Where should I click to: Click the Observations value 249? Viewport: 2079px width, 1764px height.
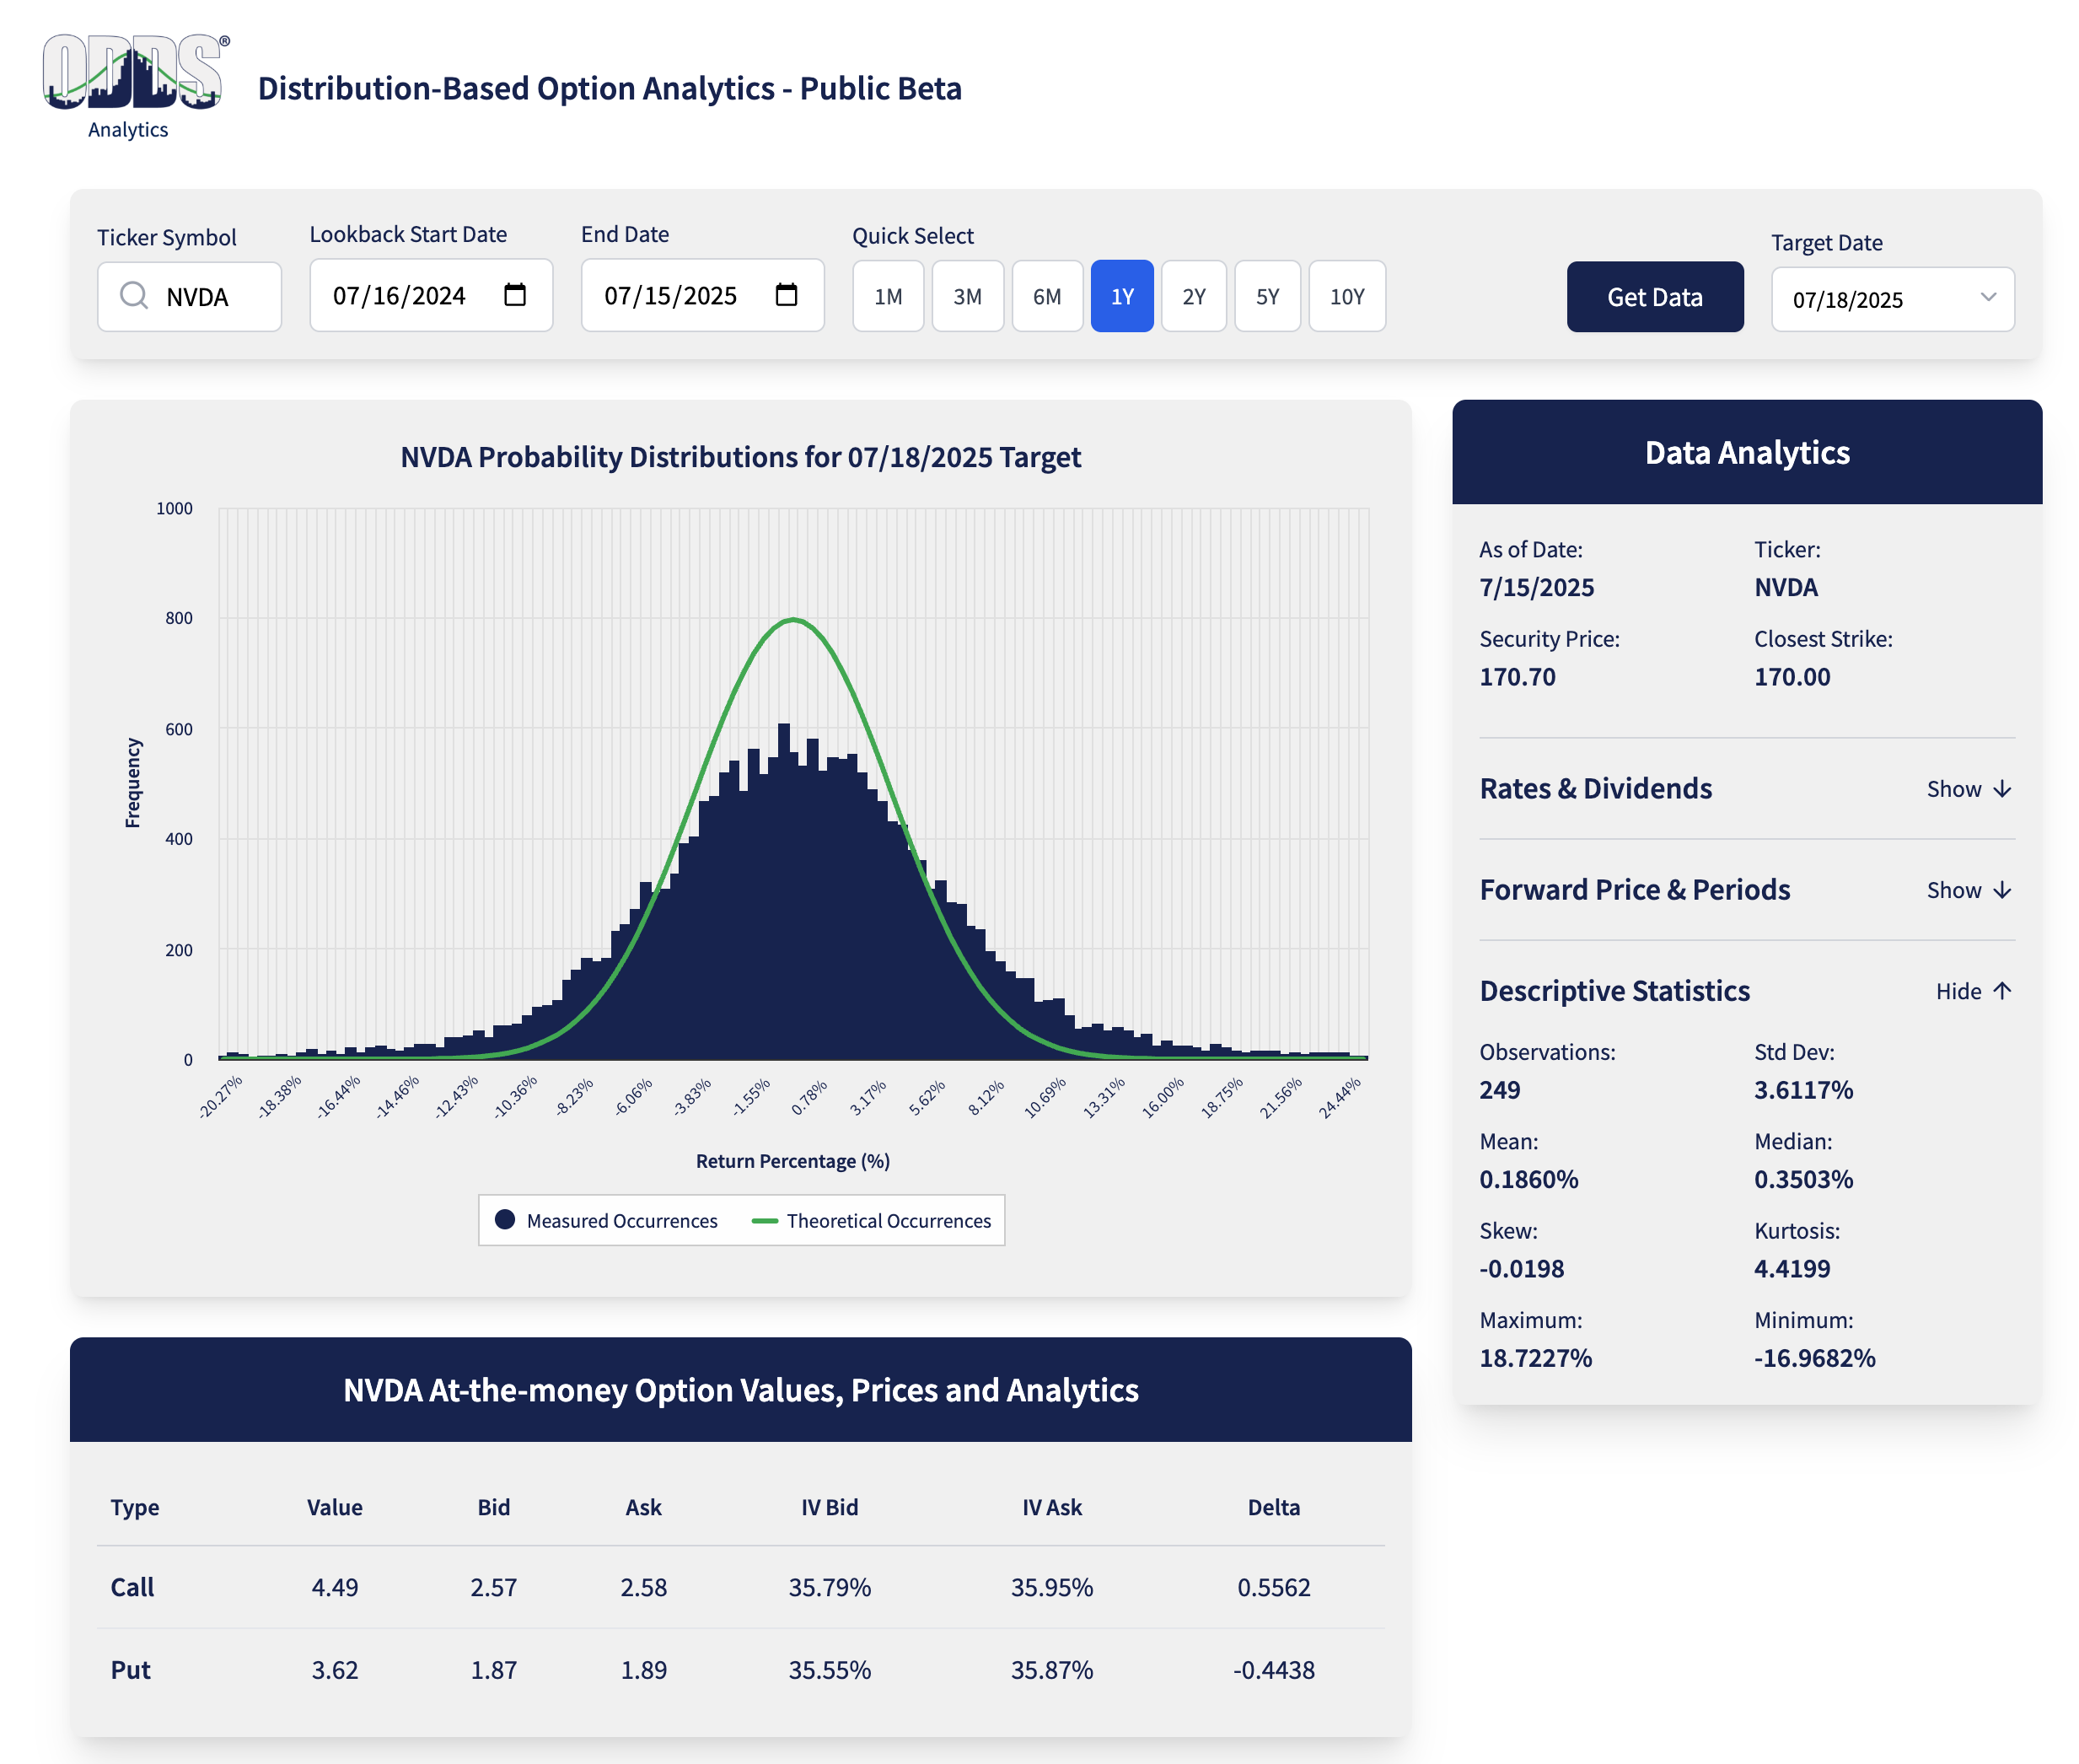[1499, 1090]
